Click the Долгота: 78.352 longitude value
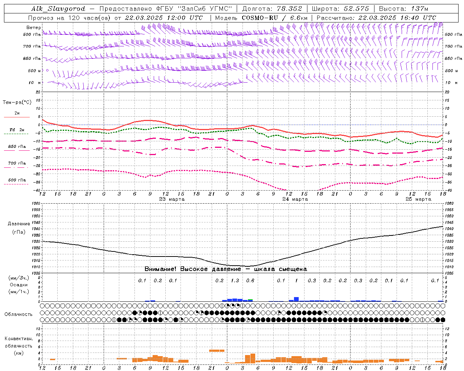This screenshot has width=464, height=371. 272,9
